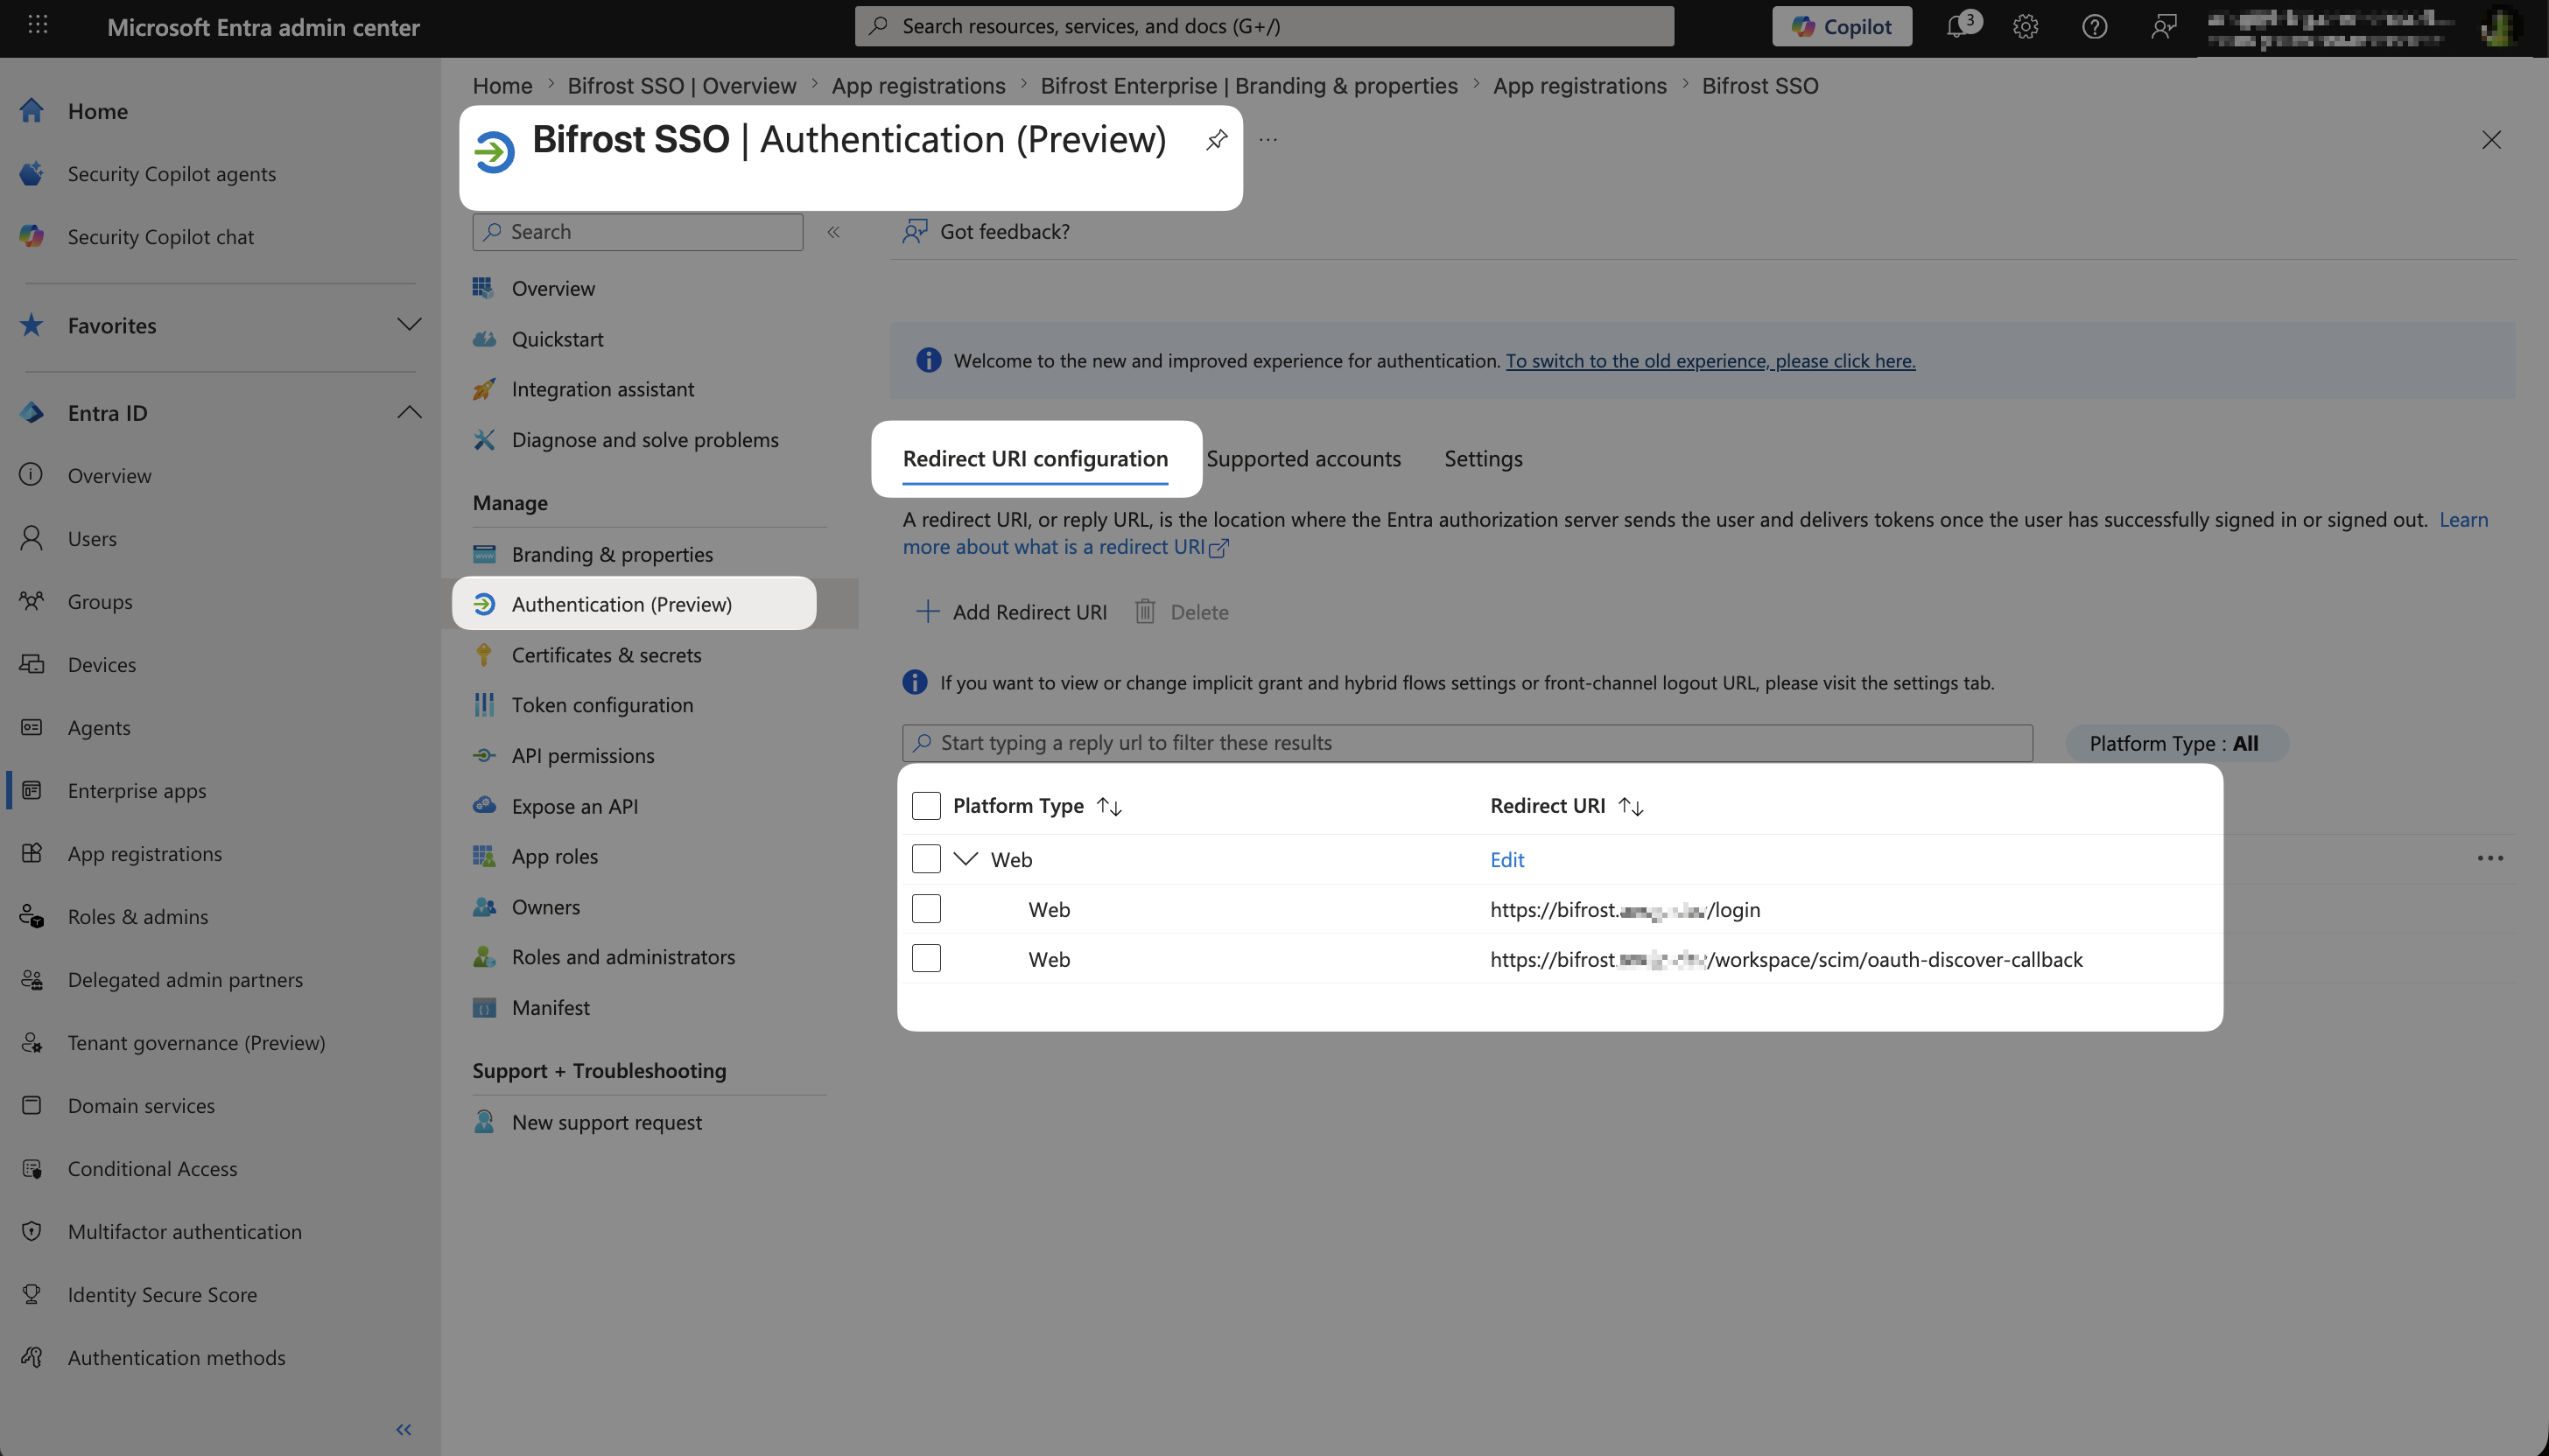Collapse the left navigation at the bottom
2549x1456 pixels.
[404, 1429]
